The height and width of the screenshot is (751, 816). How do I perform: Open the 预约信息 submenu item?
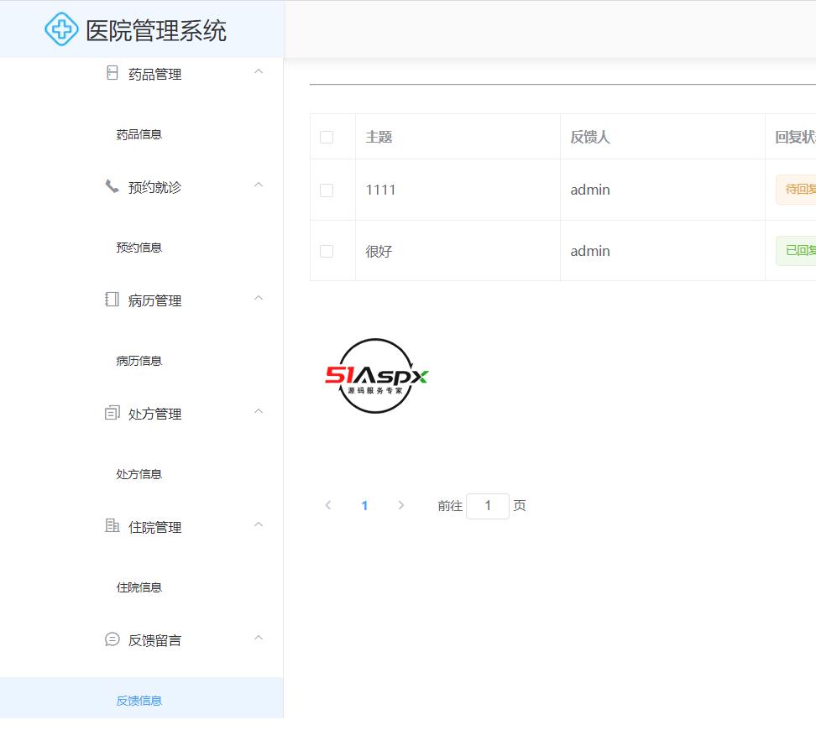point(139,248)
